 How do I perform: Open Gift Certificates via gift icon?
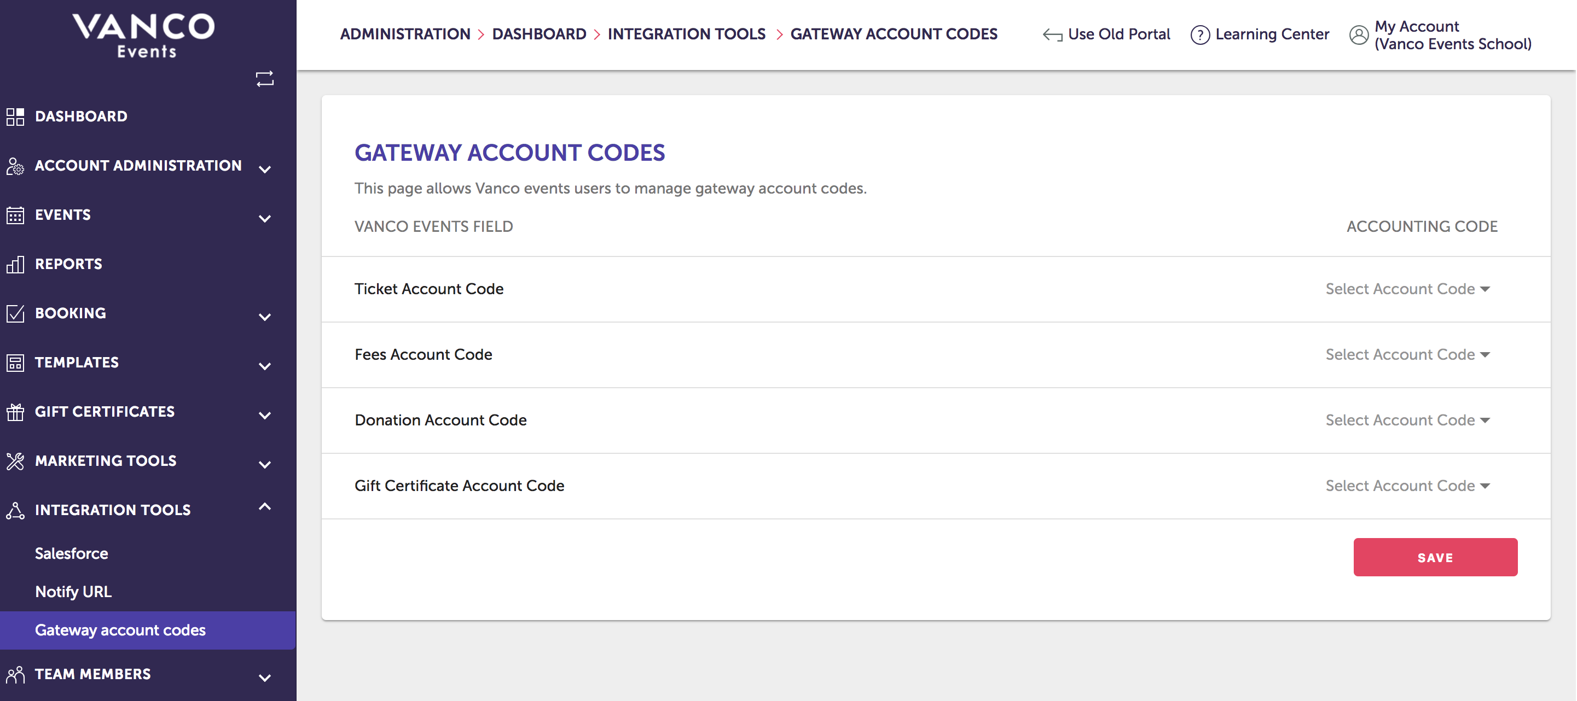pyautogui.click(x=15, y=412)
